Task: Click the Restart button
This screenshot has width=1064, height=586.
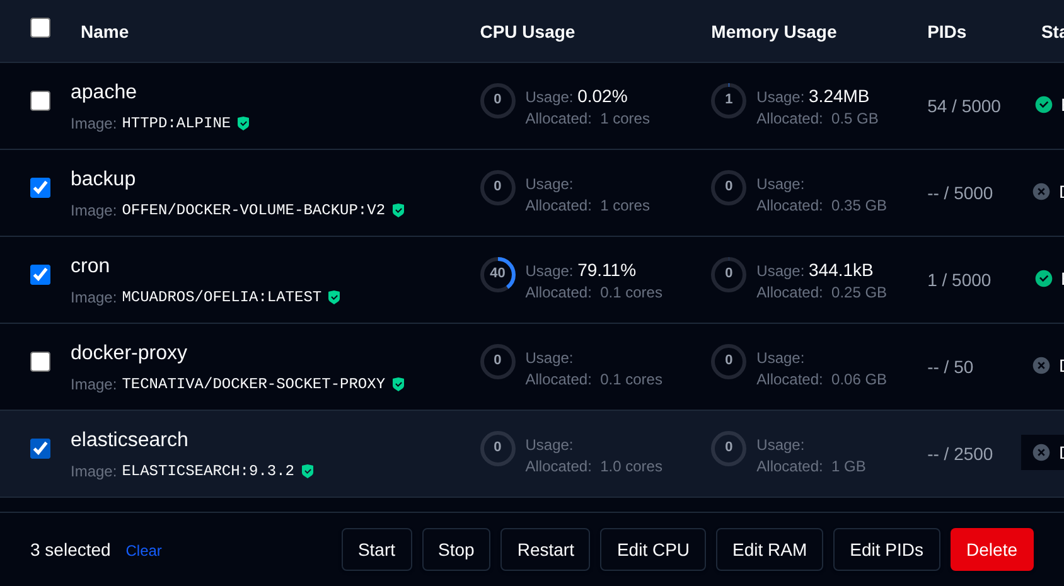Action: (x=545, y=549)
